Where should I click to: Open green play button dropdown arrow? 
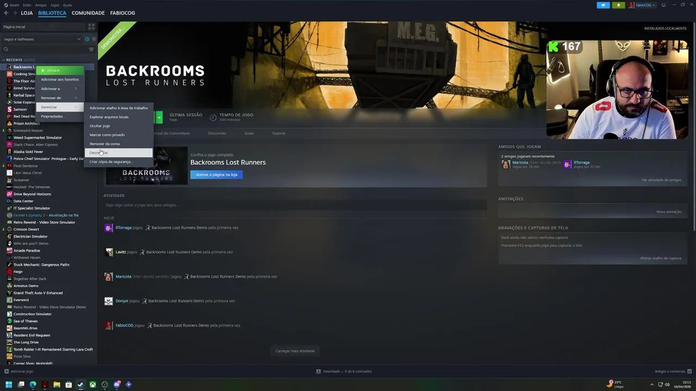coord(159,117)
